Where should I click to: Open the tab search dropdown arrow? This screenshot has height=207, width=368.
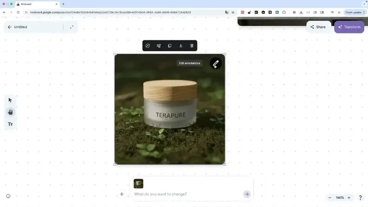(x=364, y=4)
